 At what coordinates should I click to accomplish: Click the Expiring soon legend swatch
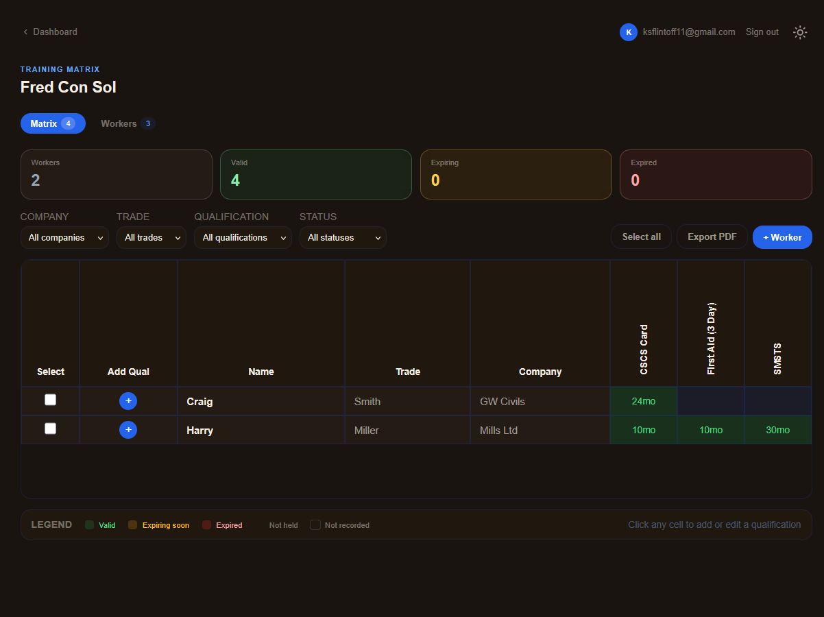click(133, 525)
